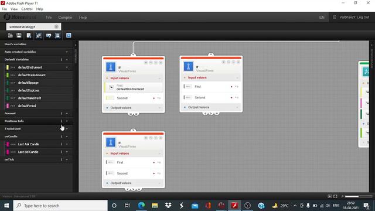Screen dimensions: 375x211
Task: Save strategy using the floppy disk icon
Action: (19, 35)
